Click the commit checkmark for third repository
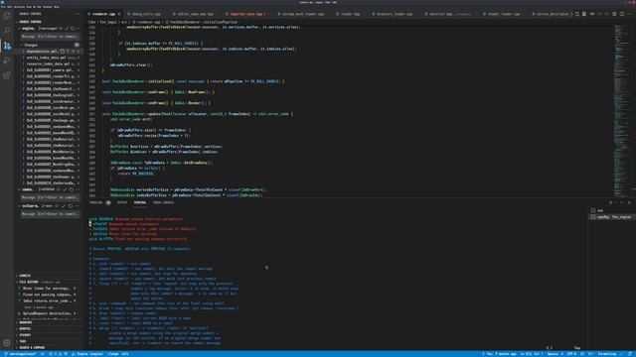The width and height of the screenshot is (636, 357). tap(64, 206)
